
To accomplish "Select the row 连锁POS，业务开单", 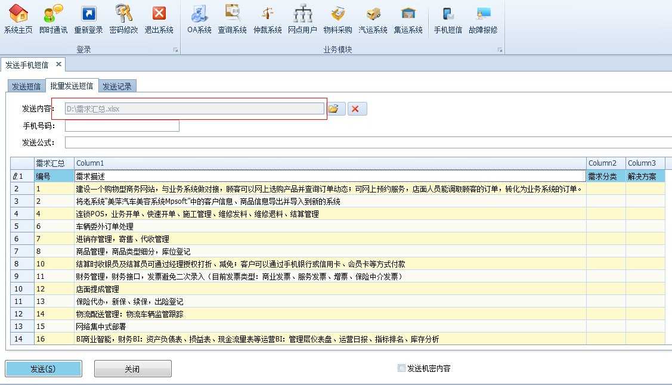I will click(330, 214).
